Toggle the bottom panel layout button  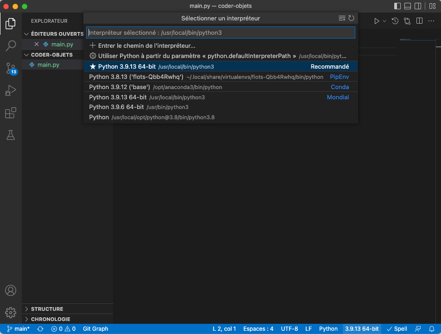[x=408, y=6]
